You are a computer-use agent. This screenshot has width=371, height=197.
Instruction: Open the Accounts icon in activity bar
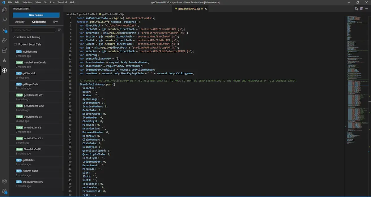coord(4,181)
